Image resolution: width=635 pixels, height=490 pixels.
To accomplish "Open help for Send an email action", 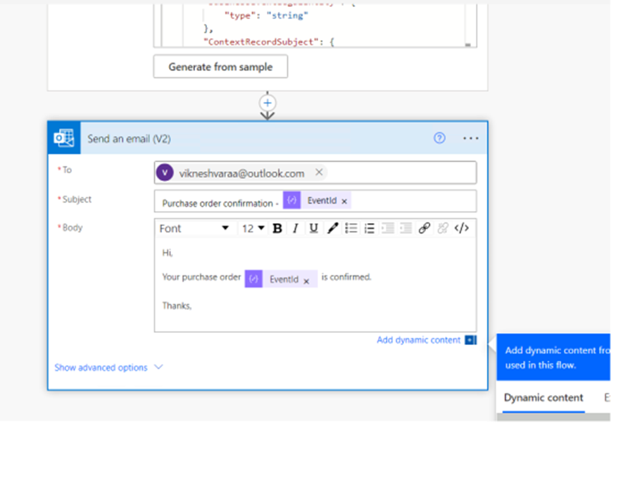I will (439, 138).
